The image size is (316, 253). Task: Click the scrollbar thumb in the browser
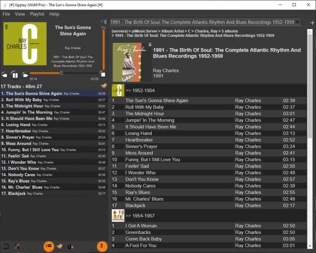pos(310,86)
